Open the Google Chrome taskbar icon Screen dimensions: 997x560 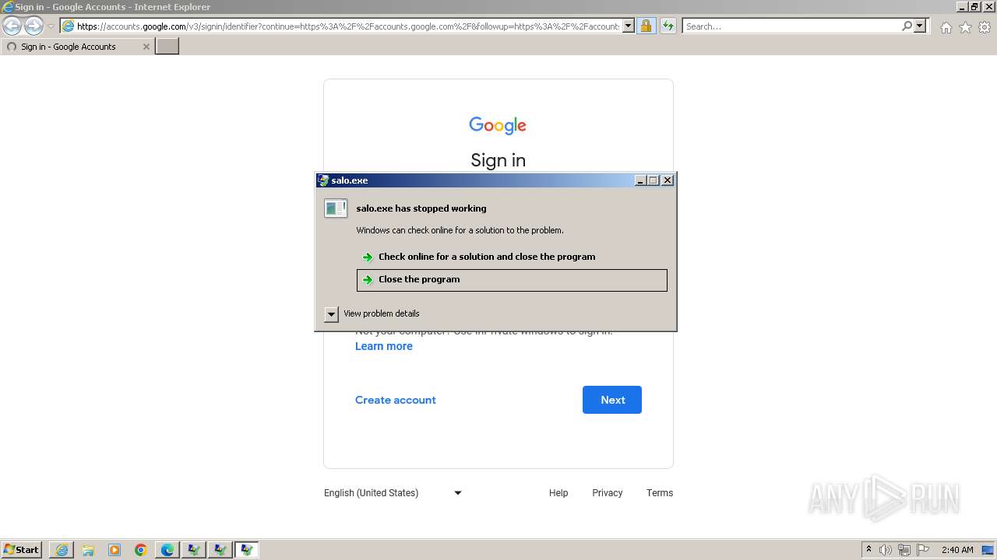pyautogui.click(x=141, y=550)
